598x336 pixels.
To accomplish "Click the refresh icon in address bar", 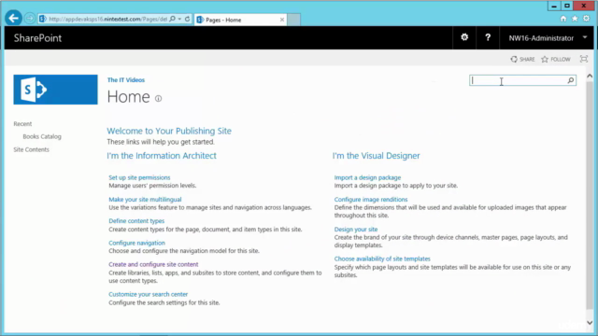I will click(x=187, y=19).
